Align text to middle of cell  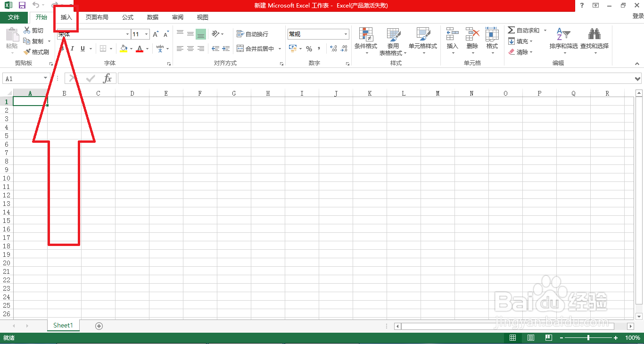click(190, 34)
